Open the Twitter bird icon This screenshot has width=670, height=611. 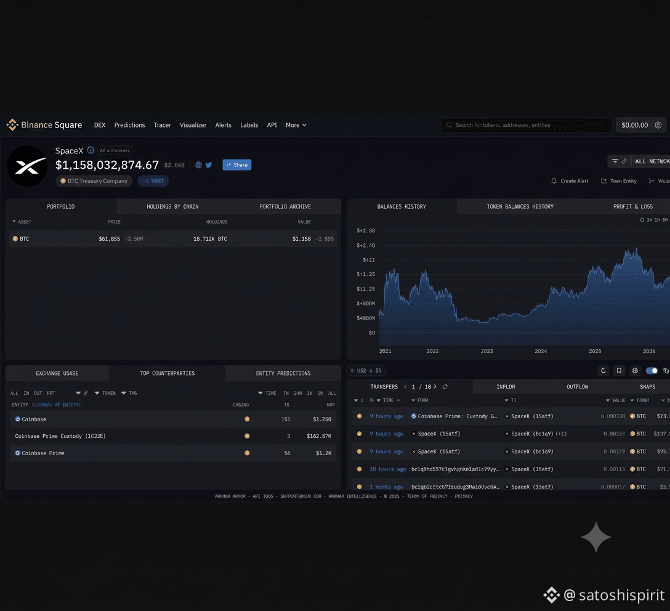(x=209, y=165)
